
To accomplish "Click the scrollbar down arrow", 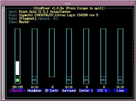I will tap(3, 98).
